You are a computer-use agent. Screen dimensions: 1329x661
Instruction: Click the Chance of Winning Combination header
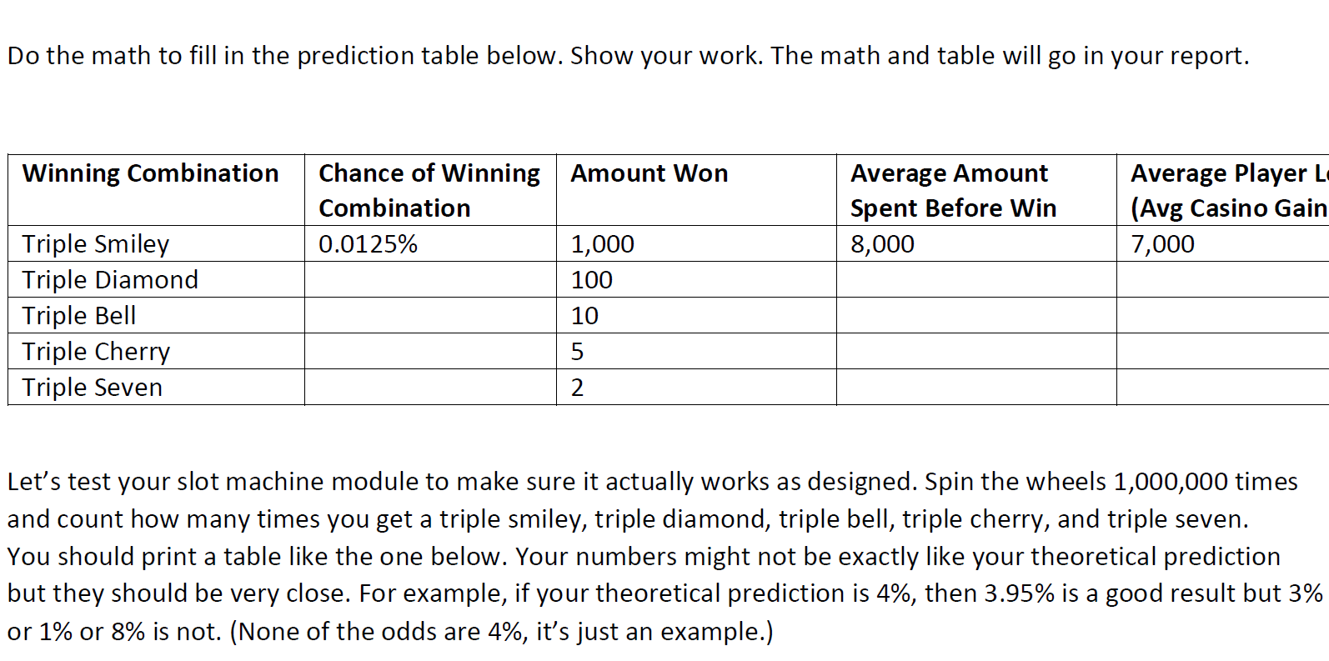point(429,190)
